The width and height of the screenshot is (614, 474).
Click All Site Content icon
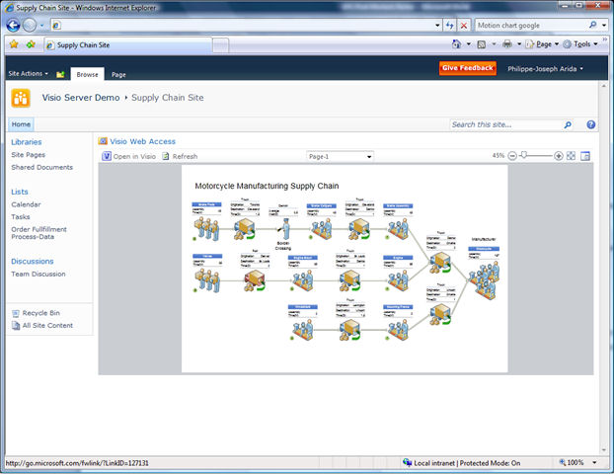16,326
